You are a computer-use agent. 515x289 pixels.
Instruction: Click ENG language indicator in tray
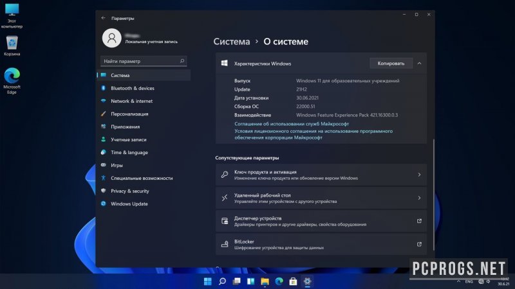point(469,281)
